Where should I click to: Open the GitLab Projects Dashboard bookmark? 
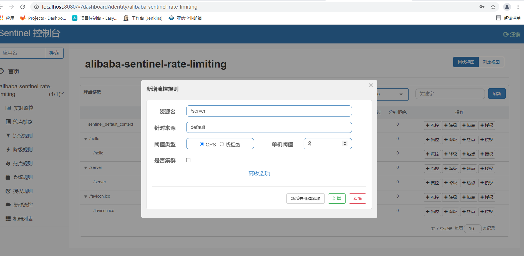tap(43, 18)
